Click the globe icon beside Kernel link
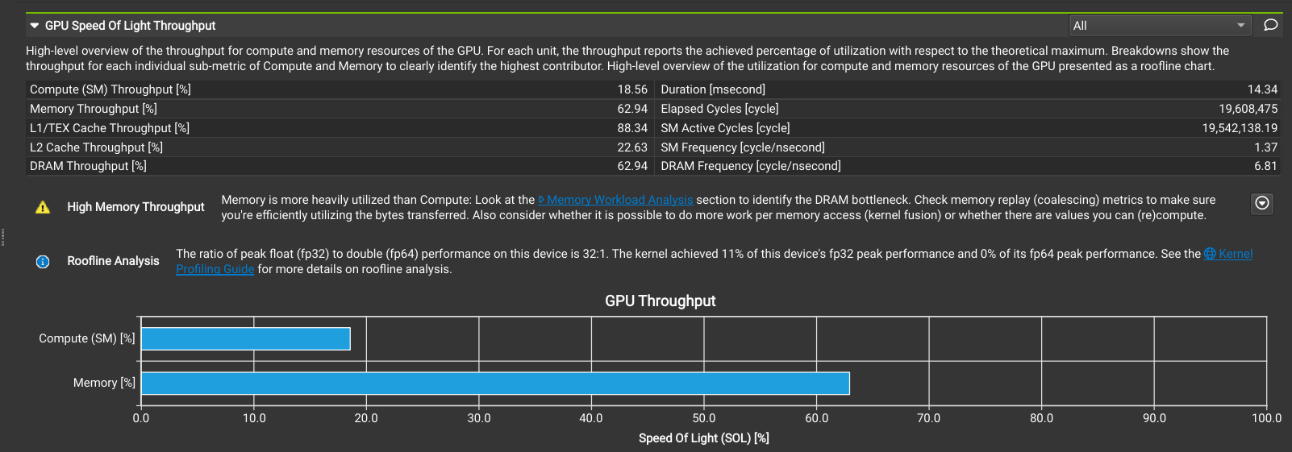Viewport: 1292px width, 452px height. 1210,254
